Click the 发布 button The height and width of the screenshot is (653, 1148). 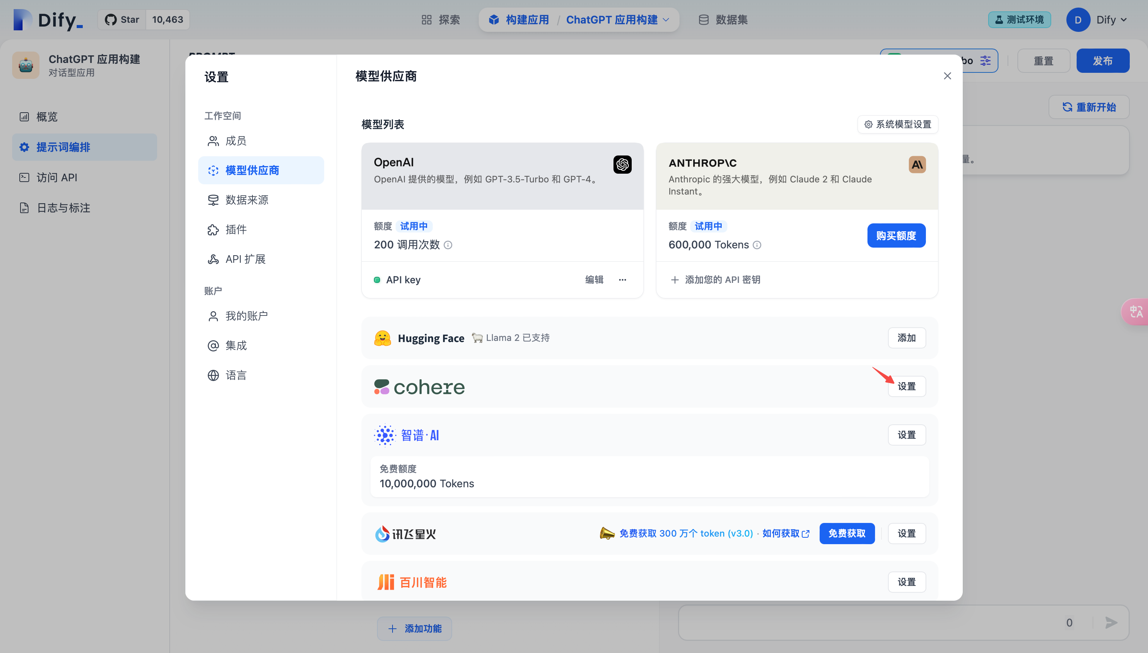click(x=1102, y=60)
